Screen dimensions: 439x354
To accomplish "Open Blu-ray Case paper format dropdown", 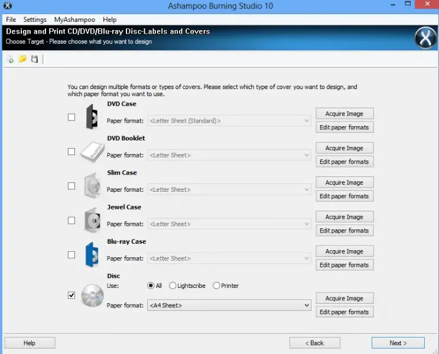I will (229, 258).
